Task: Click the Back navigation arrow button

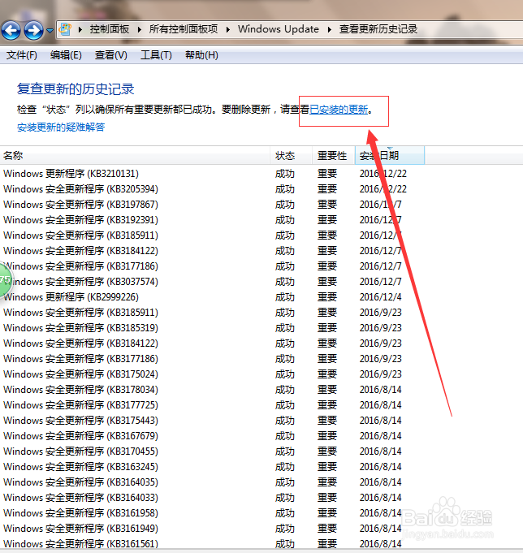Action: [x=11, y=30]
